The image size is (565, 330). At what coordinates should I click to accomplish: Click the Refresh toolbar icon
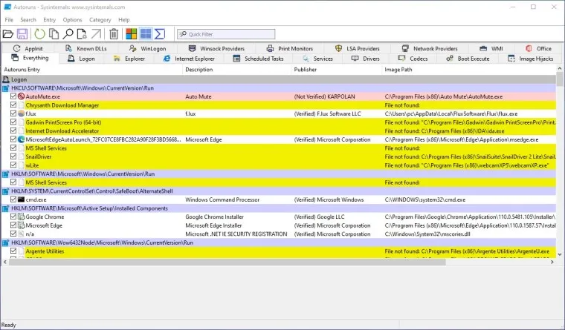(39, 34)
